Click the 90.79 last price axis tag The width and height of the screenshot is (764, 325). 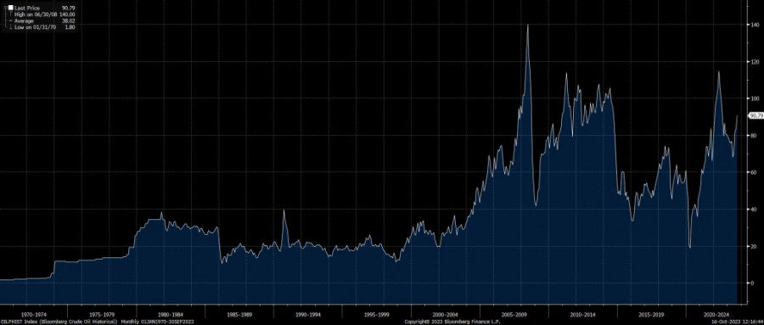756,115
